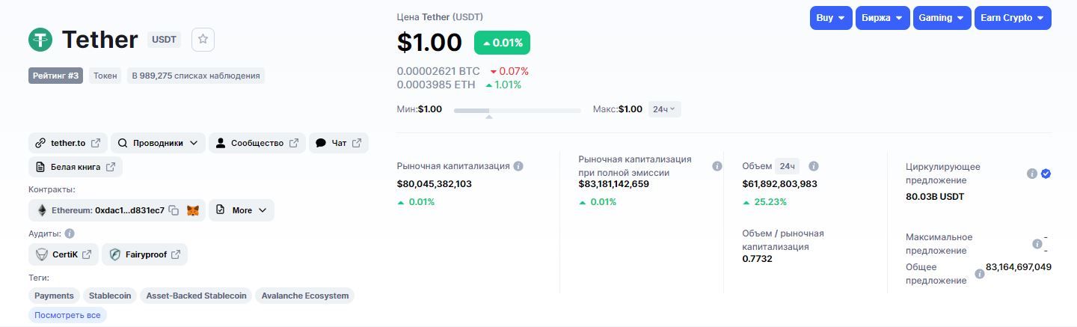Click the Tether logo icon

point(40,40)
